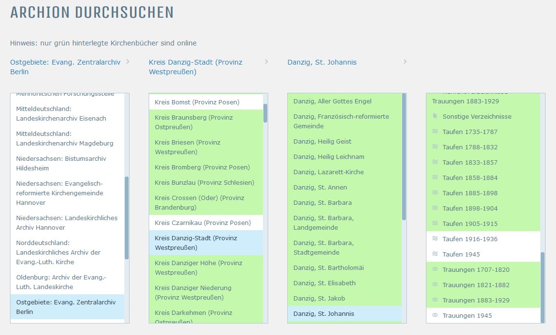The width and height of the screenshot is (556, 335).
Task: Click the baptism icon next to Taufen 1833-1857
Action: (435, 162)
